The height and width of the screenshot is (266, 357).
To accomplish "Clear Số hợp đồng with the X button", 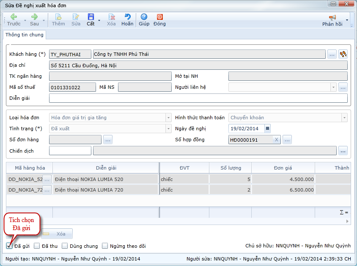I will 276,140.
